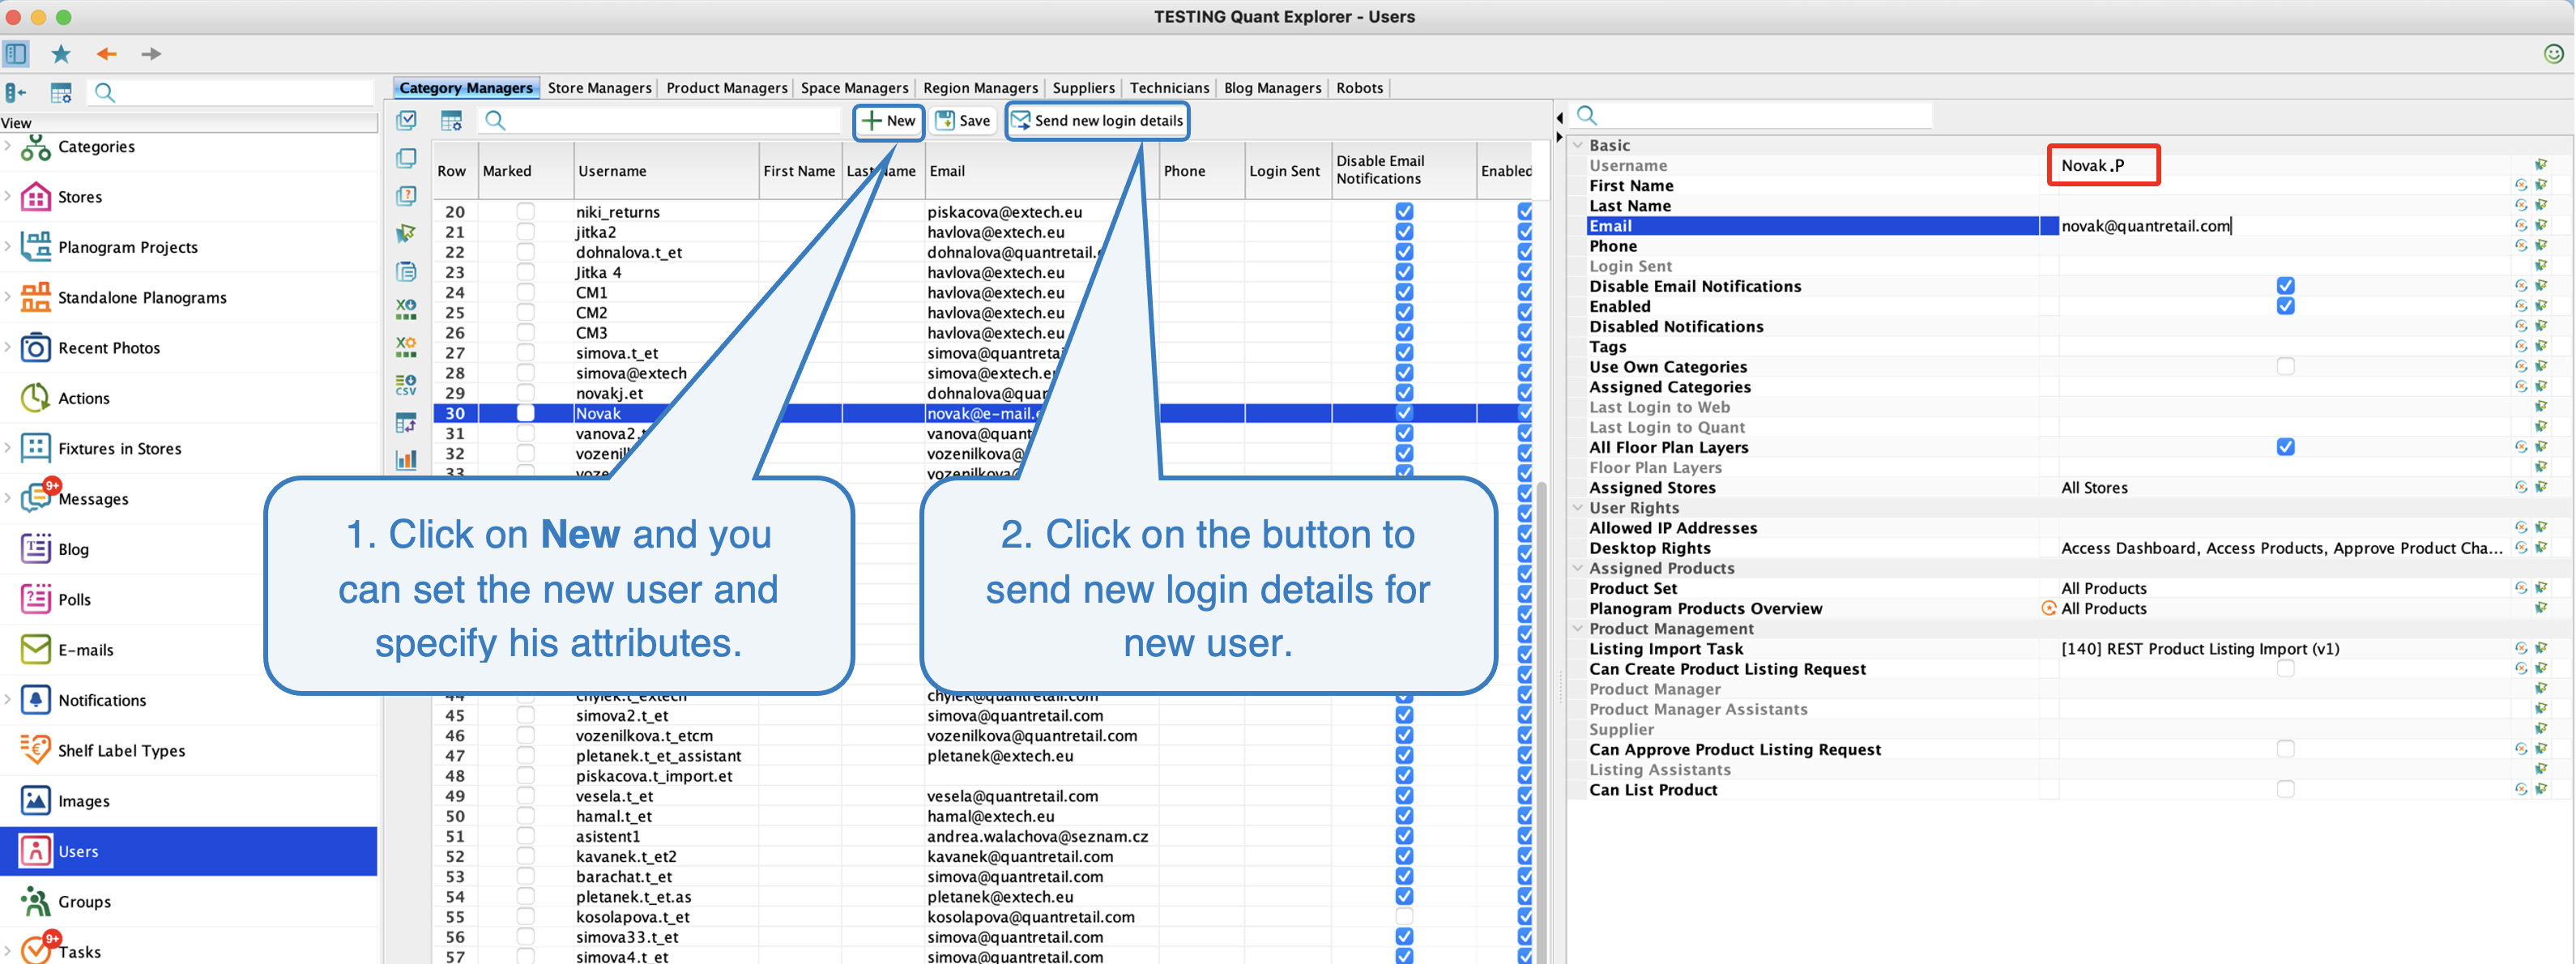Click the CSV export icon
Screen dimensions: 2576x964
406,384
